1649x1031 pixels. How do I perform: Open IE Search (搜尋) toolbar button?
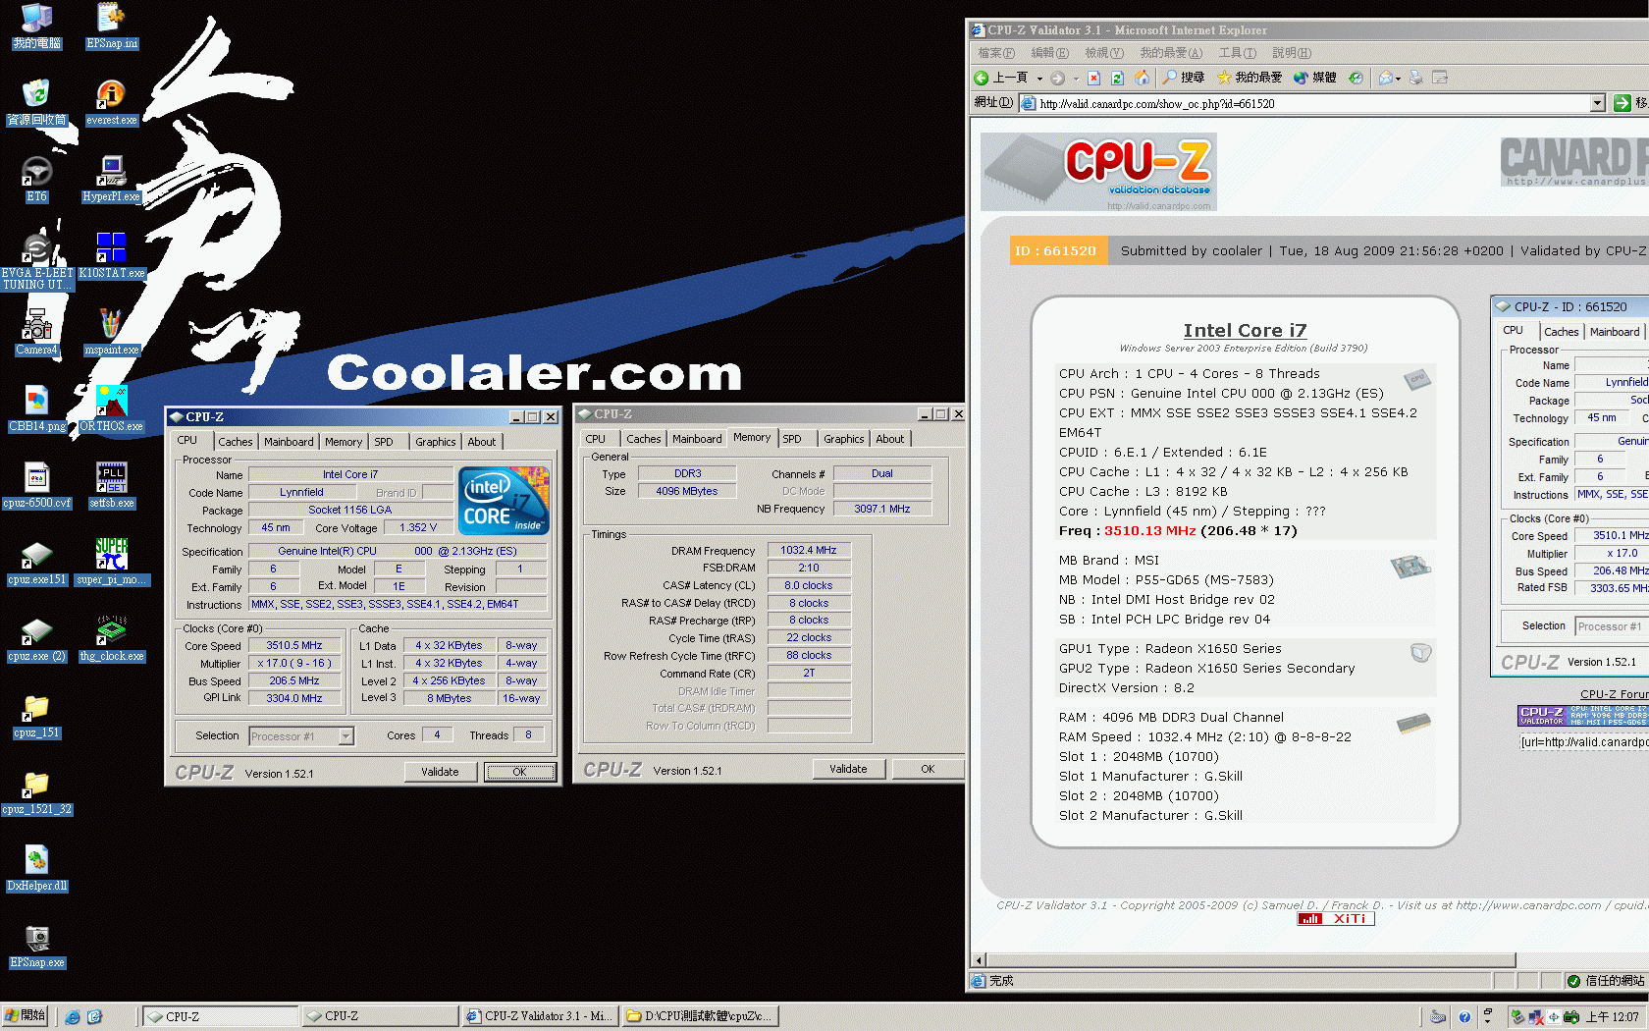click(x=1183, y=78)
